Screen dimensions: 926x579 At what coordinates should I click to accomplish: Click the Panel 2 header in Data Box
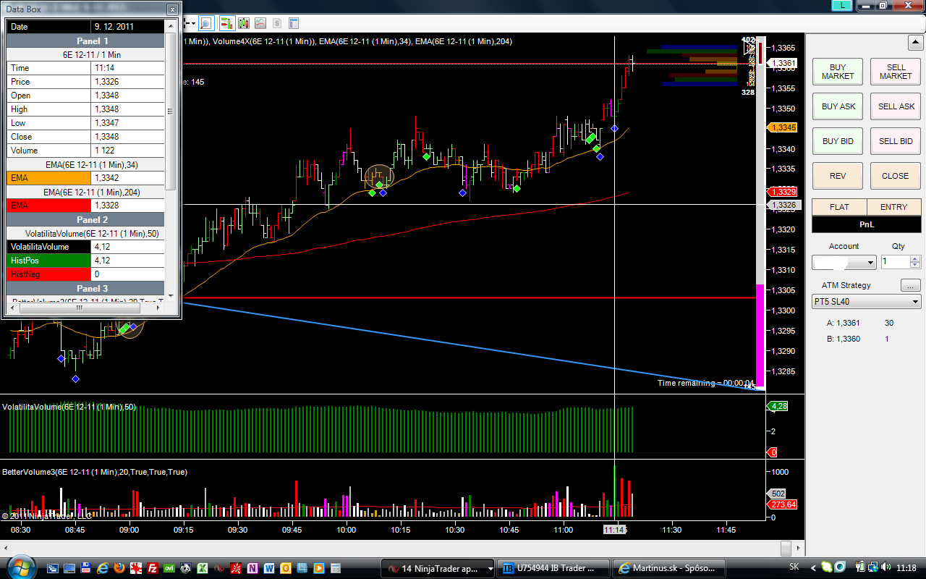(x=85, y=219)
